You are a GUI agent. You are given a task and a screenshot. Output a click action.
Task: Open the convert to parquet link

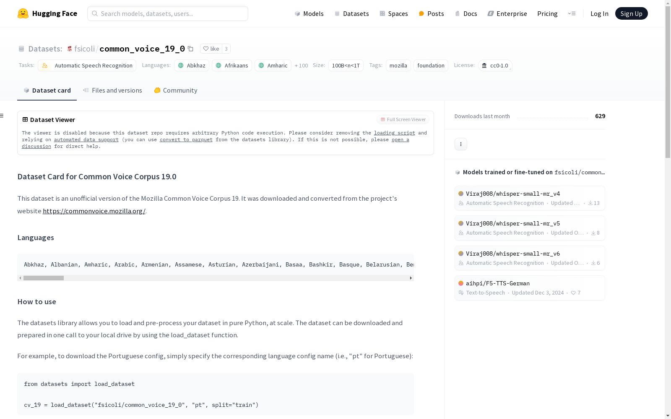186,140
